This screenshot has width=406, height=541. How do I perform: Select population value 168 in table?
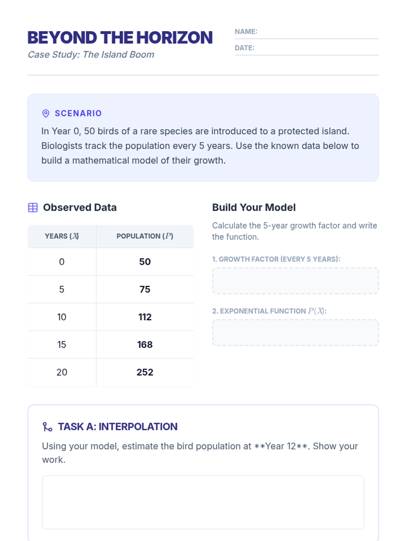145,345
